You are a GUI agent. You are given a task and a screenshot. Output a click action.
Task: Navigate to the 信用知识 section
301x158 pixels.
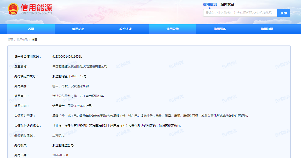pyautogui.click(x=267, y=29)
